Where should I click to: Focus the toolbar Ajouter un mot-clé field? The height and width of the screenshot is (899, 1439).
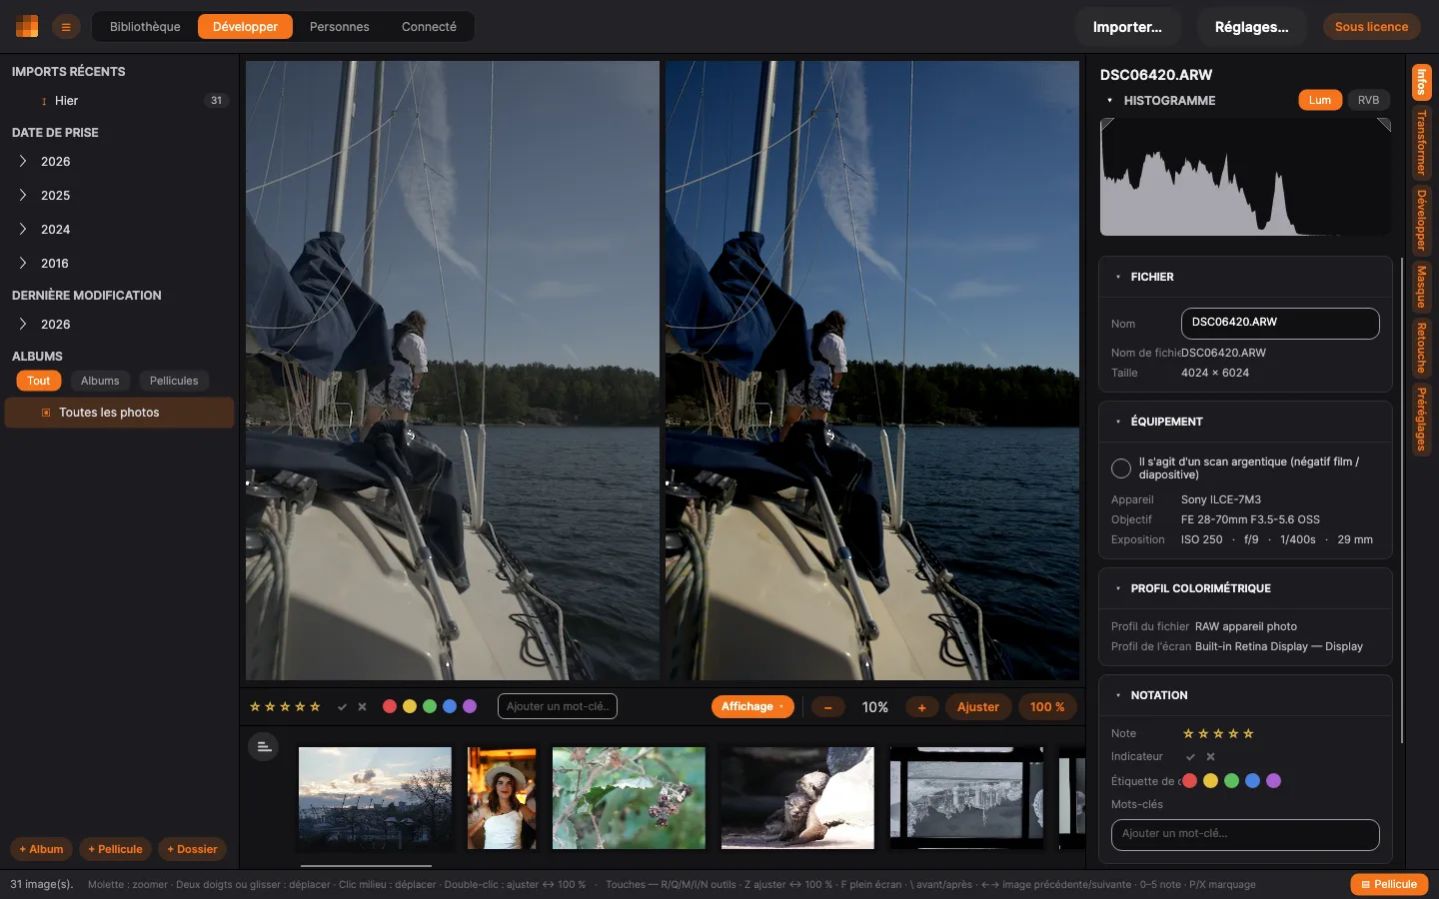(558, 706)
